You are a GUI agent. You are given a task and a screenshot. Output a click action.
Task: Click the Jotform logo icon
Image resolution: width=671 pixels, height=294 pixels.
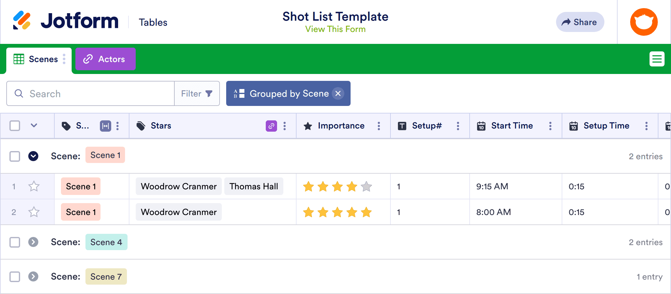22,20
